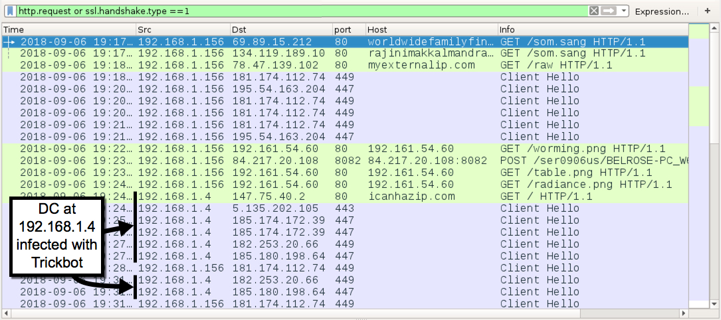Select the Client Hello to 5.135.202.105
Viewport: 721px width, 320px height.
click(x=346, y=208)
